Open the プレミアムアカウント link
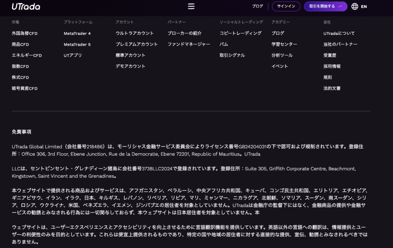This screenshot has height=248, width=393. pos(137,44)
